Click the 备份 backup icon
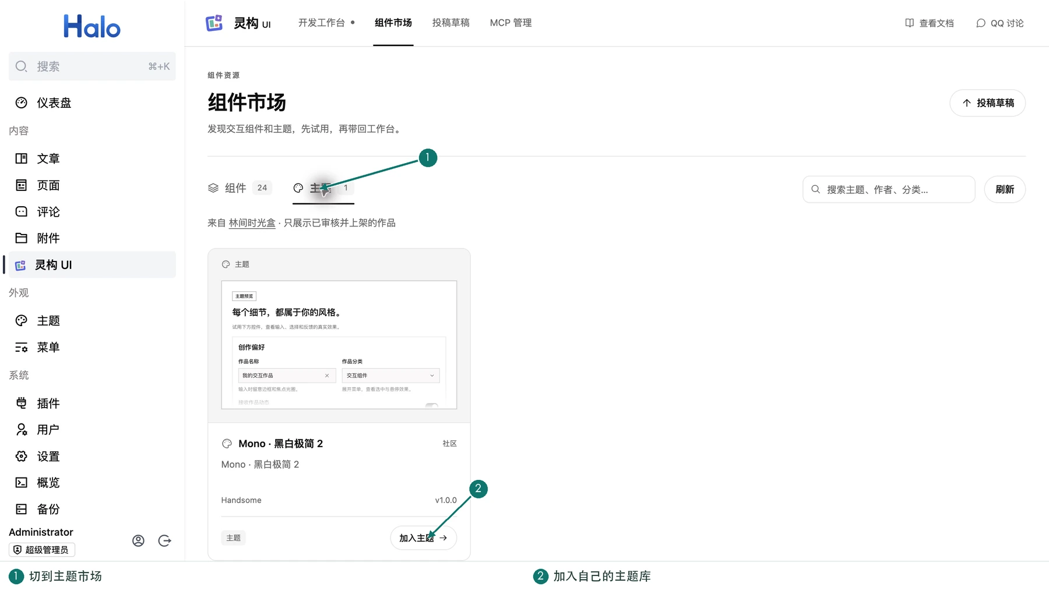 point(22,510)
